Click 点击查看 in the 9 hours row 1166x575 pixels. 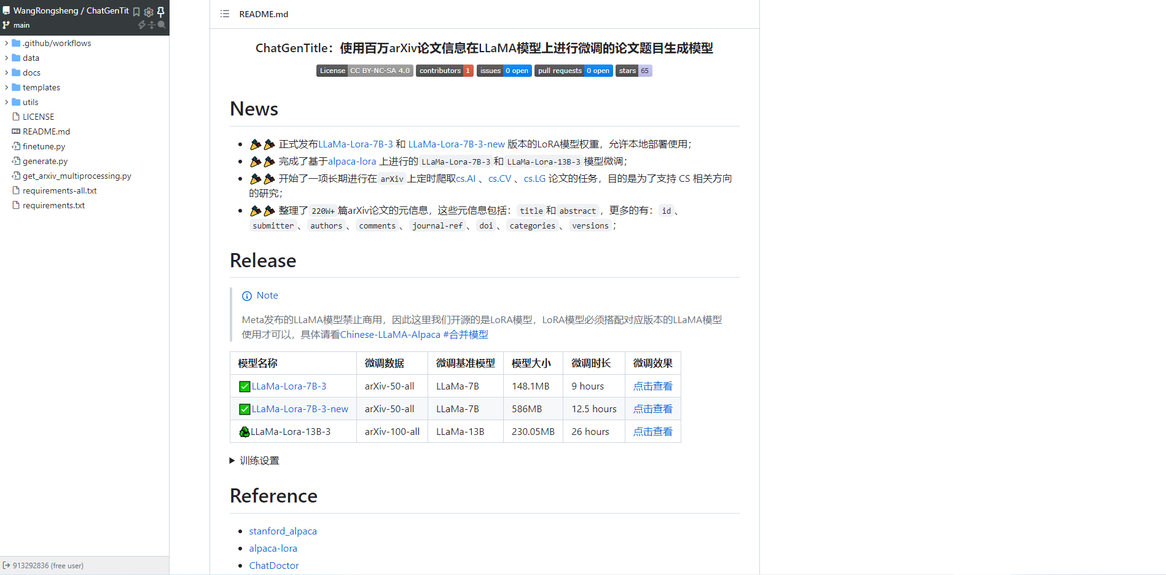(652, 386)
